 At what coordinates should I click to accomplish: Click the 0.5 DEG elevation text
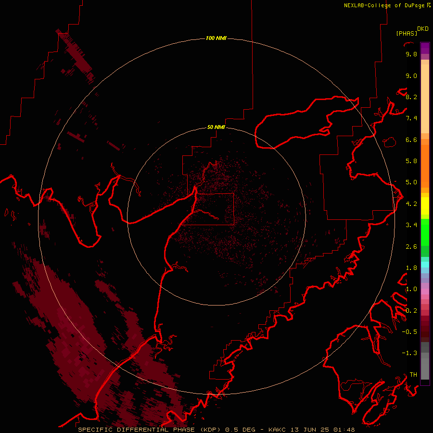coord(240,430)
